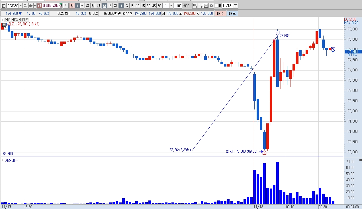Choose the 45-minute interval button
Viewport: 362px width, 209px height.
tap(154, 6)
